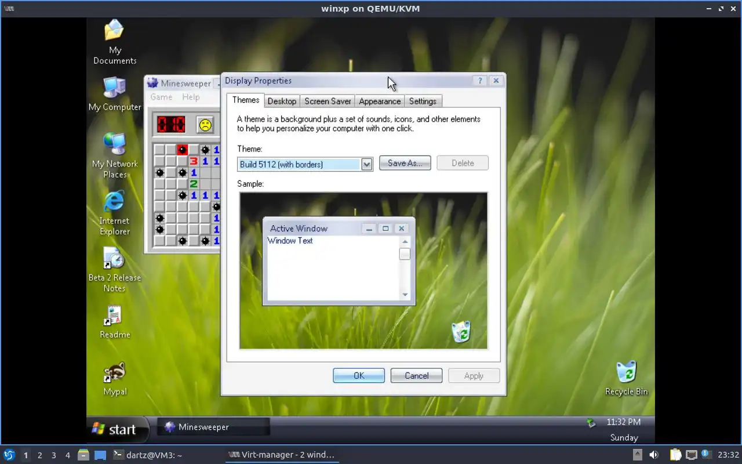Switch to host workspace 3
Image resolution: width=742 pixels, height=464 pixels.
click(53, 455)
